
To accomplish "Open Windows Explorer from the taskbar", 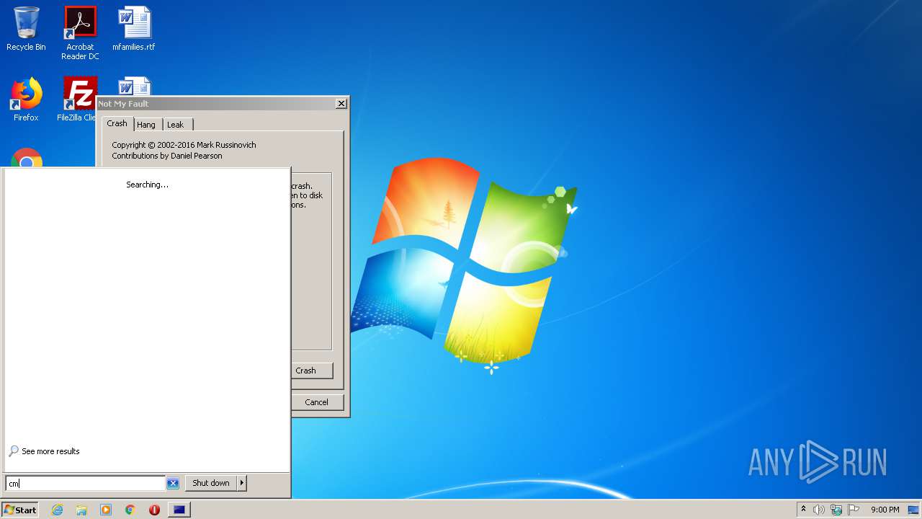I will 81,510.
